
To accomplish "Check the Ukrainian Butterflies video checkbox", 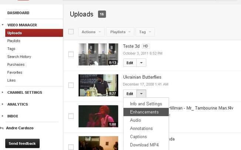I will (71, 85).
